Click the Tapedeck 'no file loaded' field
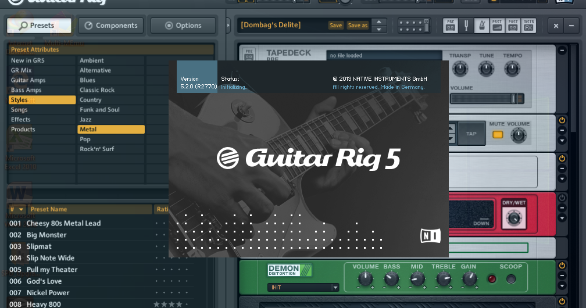 pyautogui.click(x=384, y=55)
